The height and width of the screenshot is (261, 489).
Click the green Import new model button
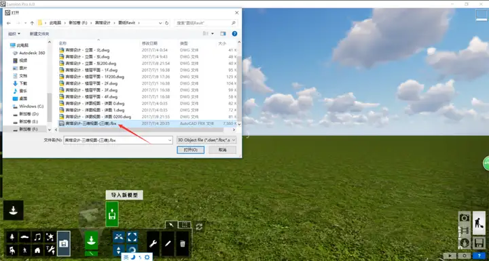(112, 214)
